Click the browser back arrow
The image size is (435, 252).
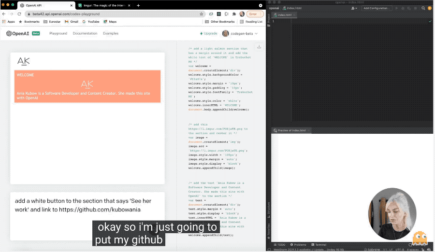pos(4,14)
